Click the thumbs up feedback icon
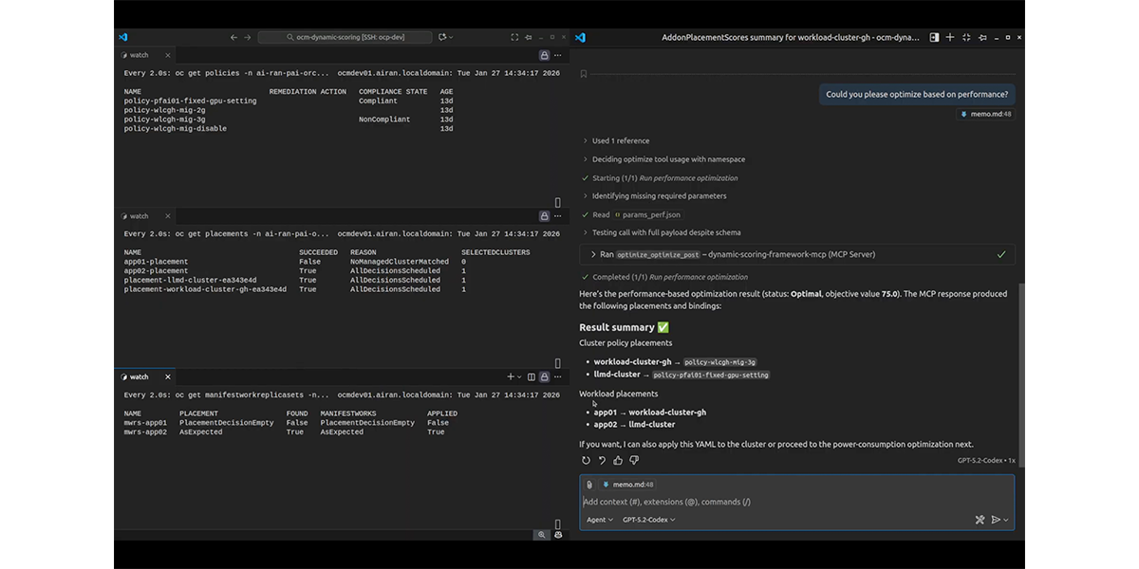 click(x=618, y=461)
